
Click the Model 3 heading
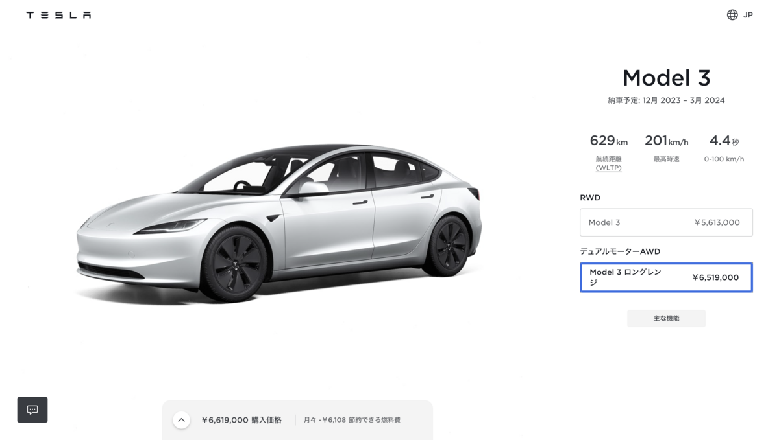(x=666, y=78)
